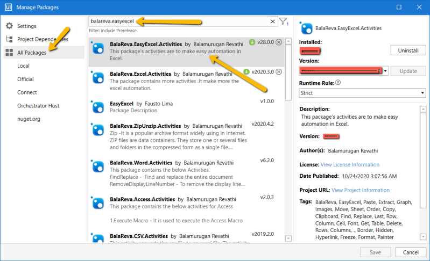Open the Settings gear icon
The image size is (430, 261).
tap(9, 26)
